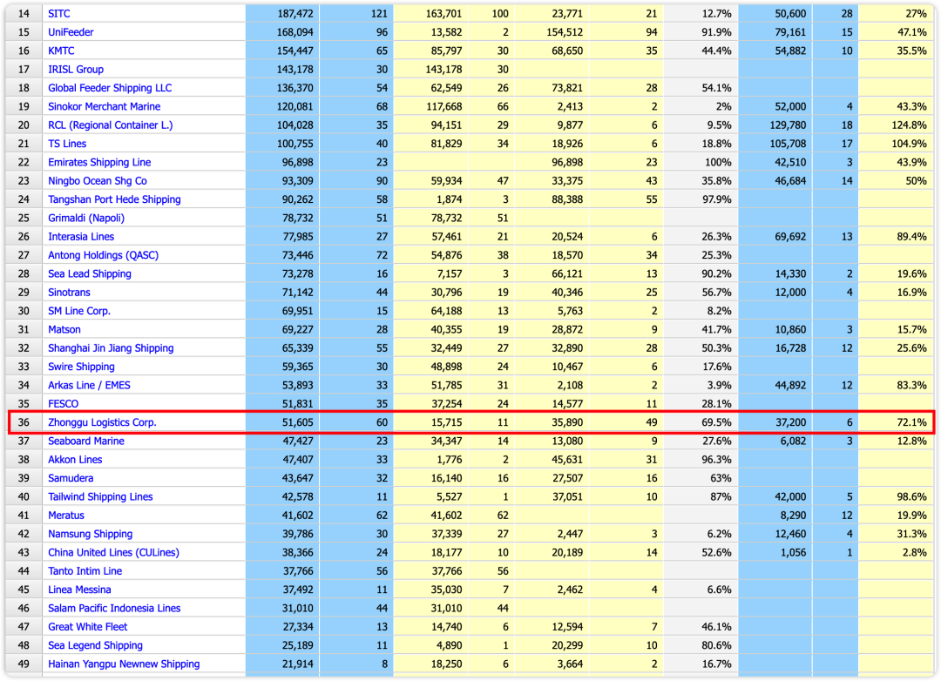Select row number 36 cell
The height and width of the screenshot is (681, 941).
[x=24, y=422]
